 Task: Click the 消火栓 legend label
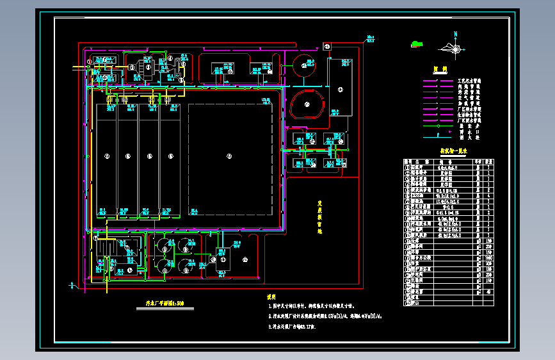pyautogui.click(x=469, y=138)
